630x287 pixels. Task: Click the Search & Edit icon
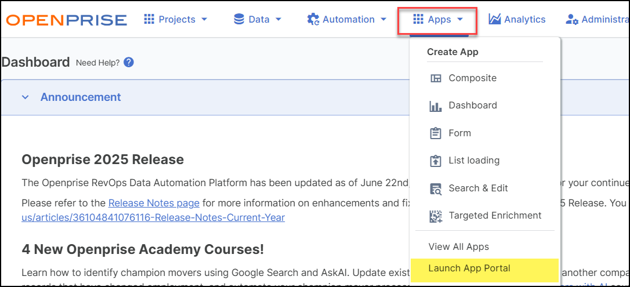pos(436,188)
